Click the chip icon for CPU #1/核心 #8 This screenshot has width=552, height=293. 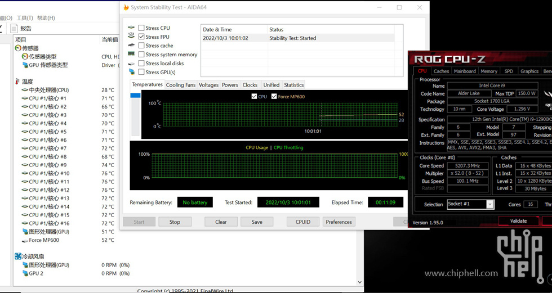click(x=25, y=157)
